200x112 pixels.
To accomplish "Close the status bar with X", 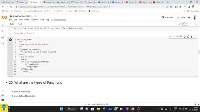I will (198, 104).
